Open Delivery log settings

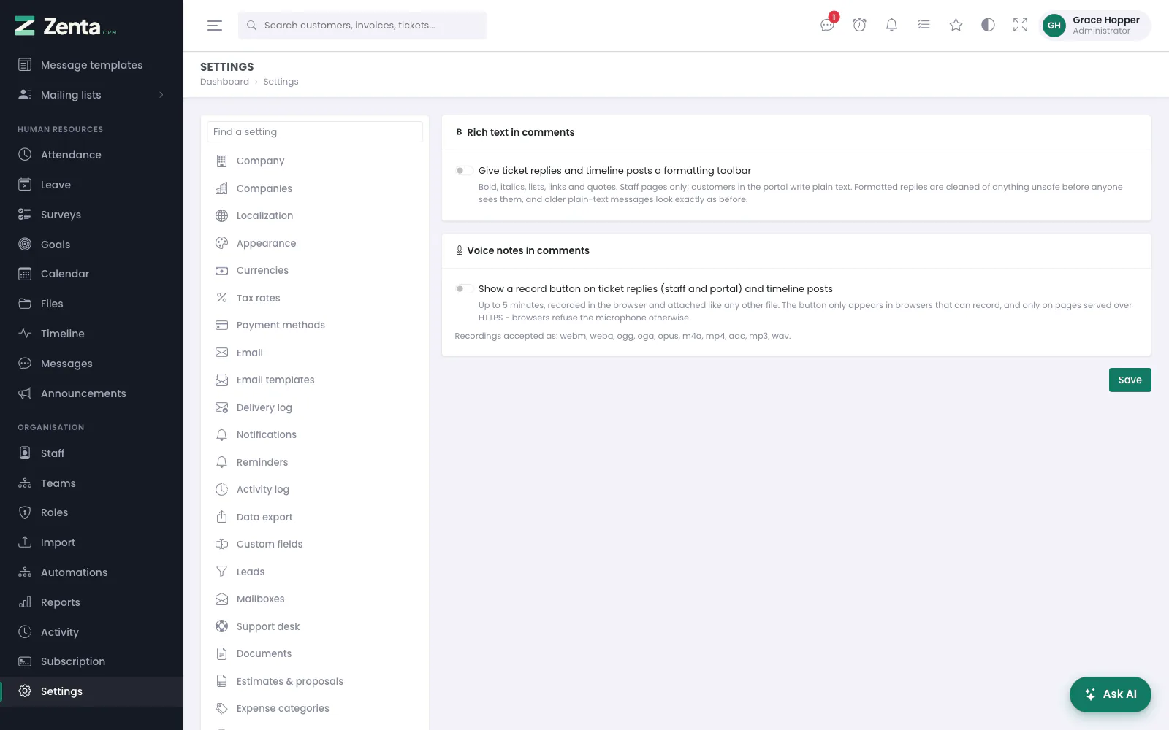pos(315,407)
